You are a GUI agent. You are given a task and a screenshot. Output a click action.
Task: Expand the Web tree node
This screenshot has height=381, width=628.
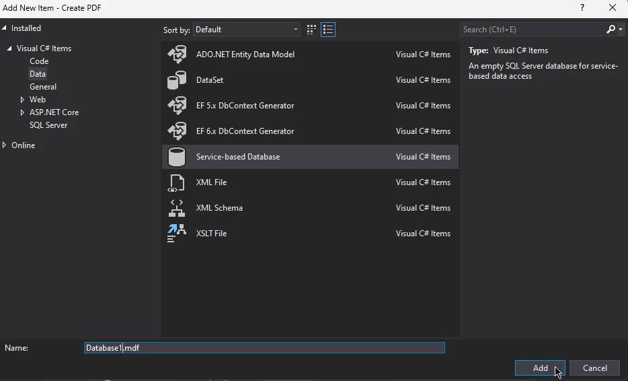point(22,100)
